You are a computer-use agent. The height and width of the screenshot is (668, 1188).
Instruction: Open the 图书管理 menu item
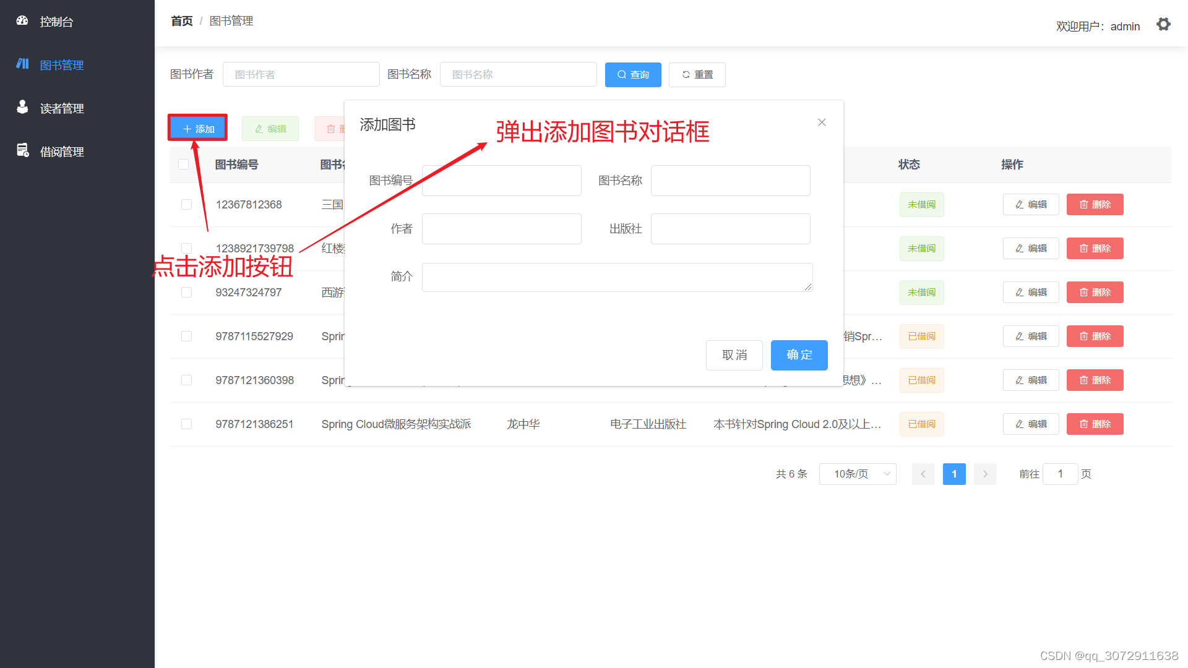77,65
